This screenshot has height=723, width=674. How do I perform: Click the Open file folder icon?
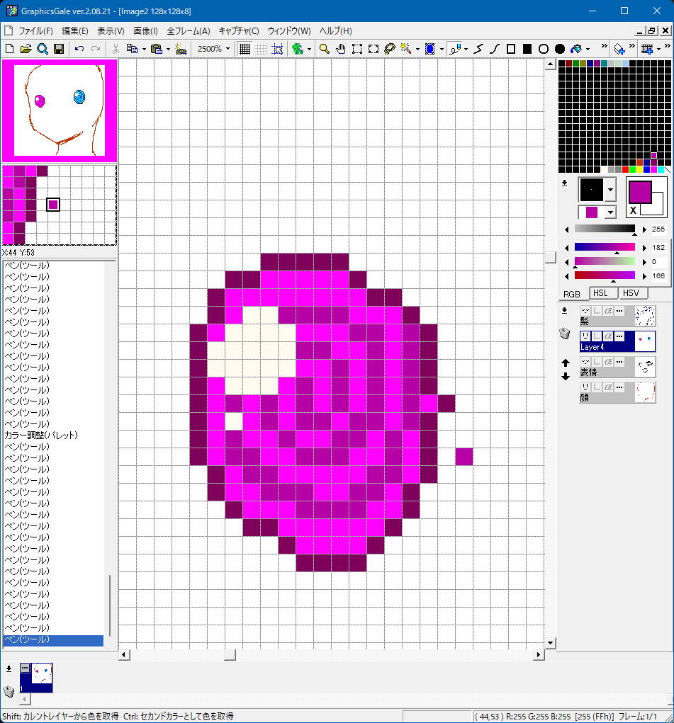point(26,49)
